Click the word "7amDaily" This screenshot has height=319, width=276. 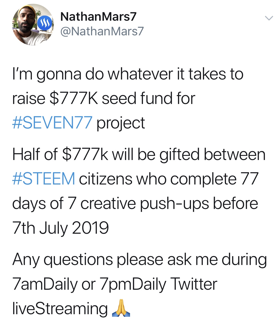coord(45,284)
